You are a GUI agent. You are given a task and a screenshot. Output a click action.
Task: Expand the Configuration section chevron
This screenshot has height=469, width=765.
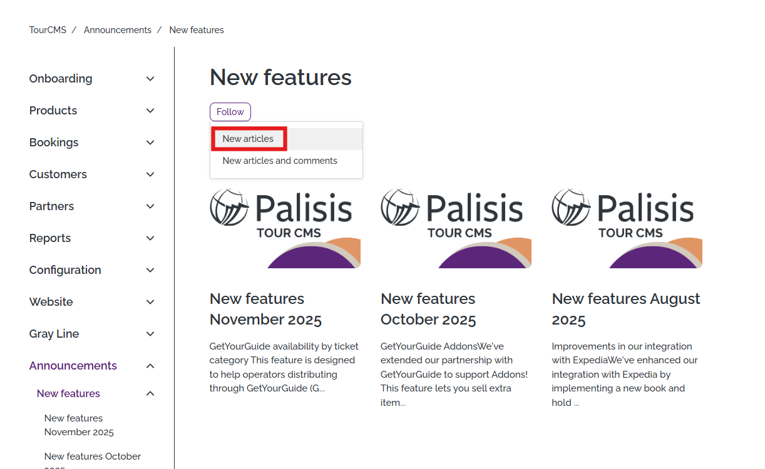(150, 270)
